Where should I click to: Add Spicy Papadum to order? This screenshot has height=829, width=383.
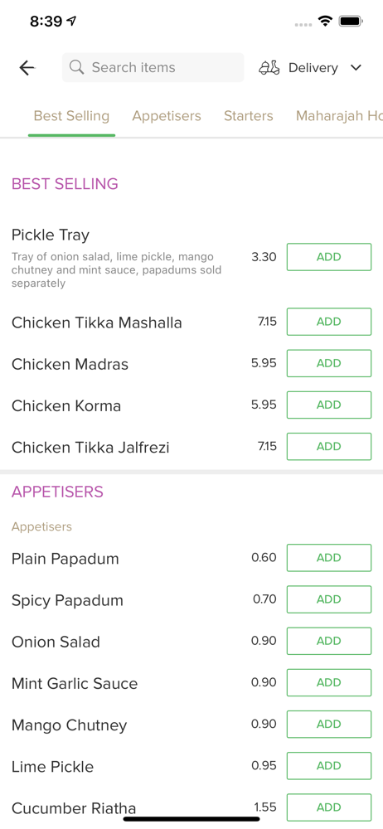pyautogui.click(x=329, y=599)
